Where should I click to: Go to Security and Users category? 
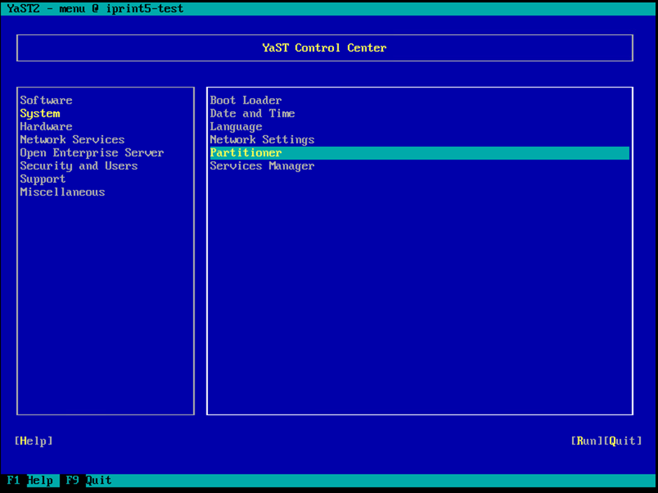click(78, 166)
